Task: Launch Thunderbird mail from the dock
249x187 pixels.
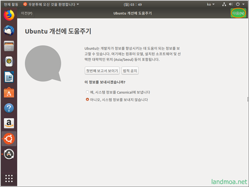Action: (x=9, y=30)
